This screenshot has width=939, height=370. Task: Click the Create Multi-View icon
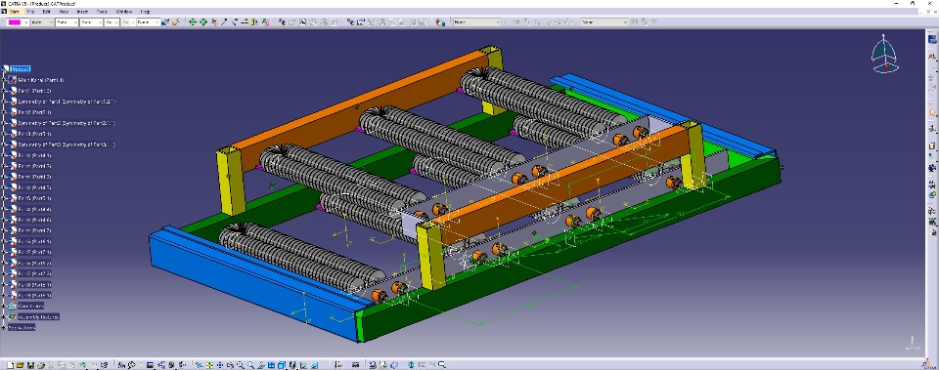271,364
